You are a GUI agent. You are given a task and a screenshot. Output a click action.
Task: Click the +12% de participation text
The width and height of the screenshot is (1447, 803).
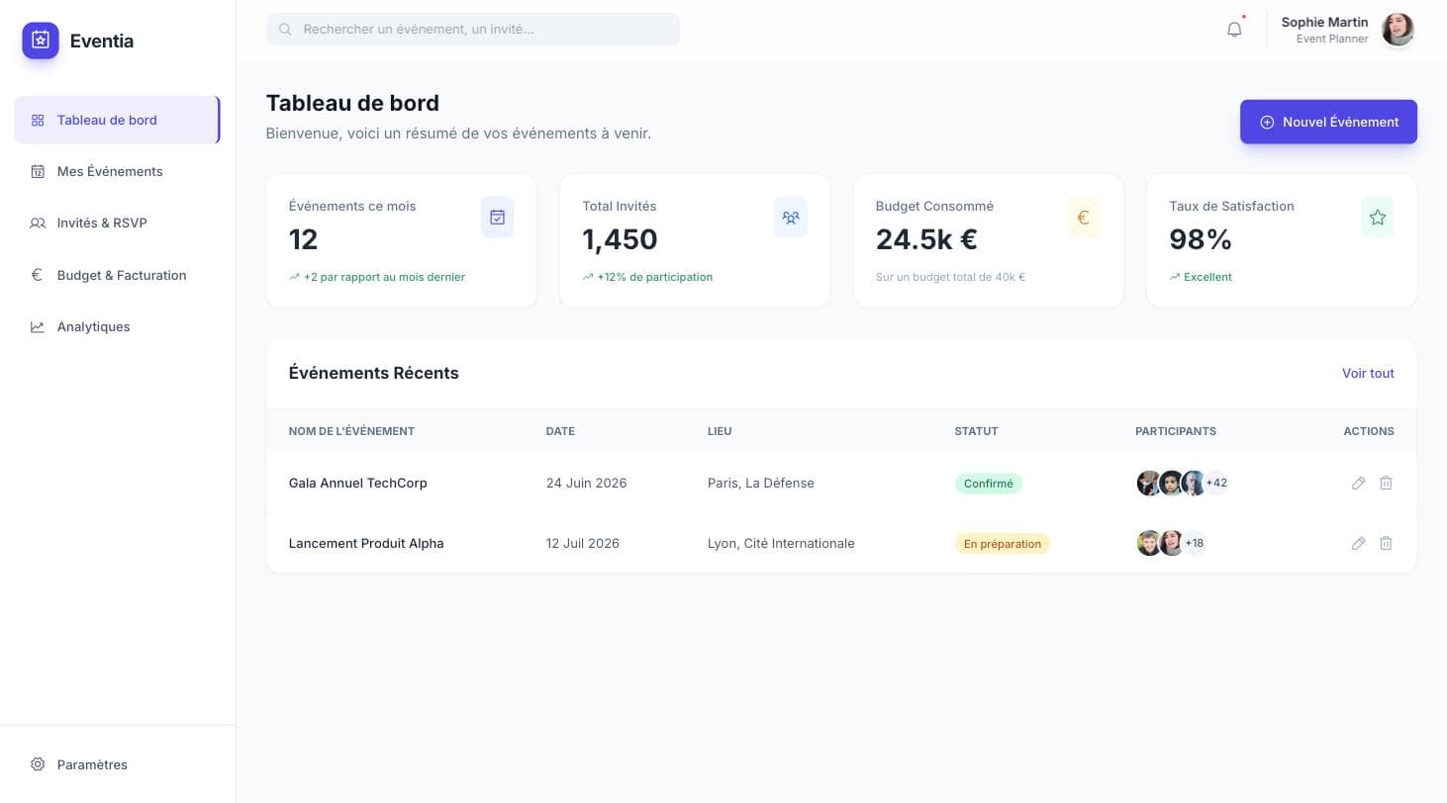(x=654, y=278)
